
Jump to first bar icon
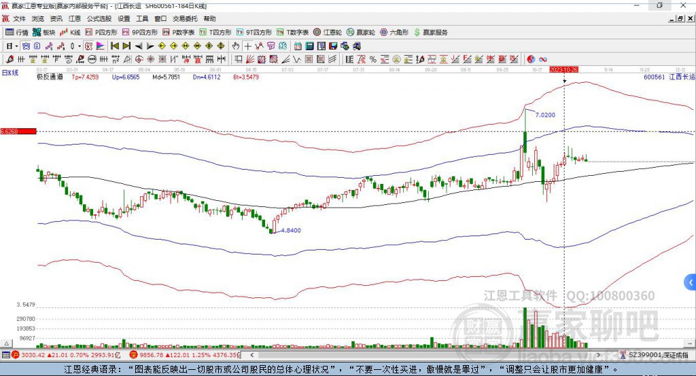click(114, 46)
